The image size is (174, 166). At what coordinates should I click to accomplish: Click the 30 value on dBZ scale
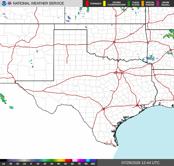[52, 164]
